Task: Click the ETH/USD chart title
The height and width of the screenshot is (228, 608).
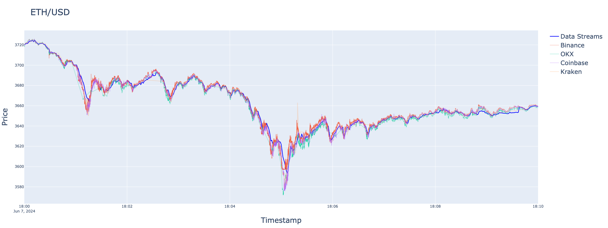Action: pos(50,12)
